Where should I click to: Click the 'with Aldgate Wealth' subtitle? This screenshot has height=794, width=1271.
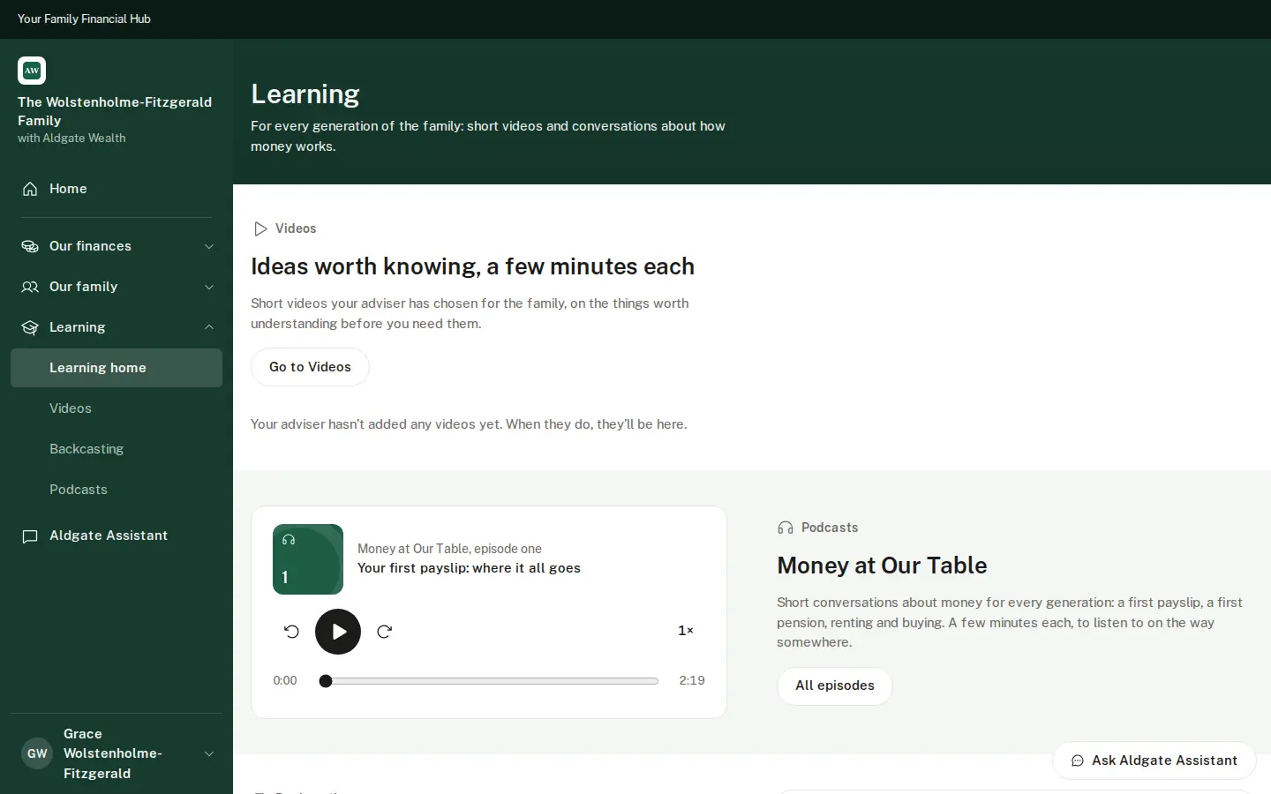click(71, 139)
